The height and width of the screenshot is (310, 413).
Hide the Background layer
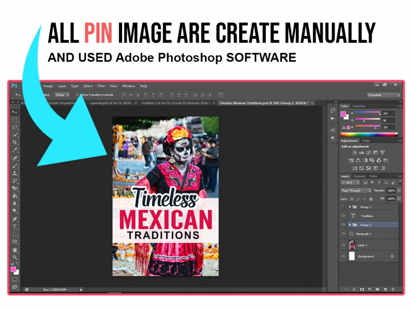click(x=343, y=256)
